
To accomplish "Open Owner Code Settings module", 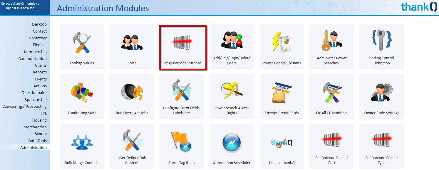I will 382,97.
